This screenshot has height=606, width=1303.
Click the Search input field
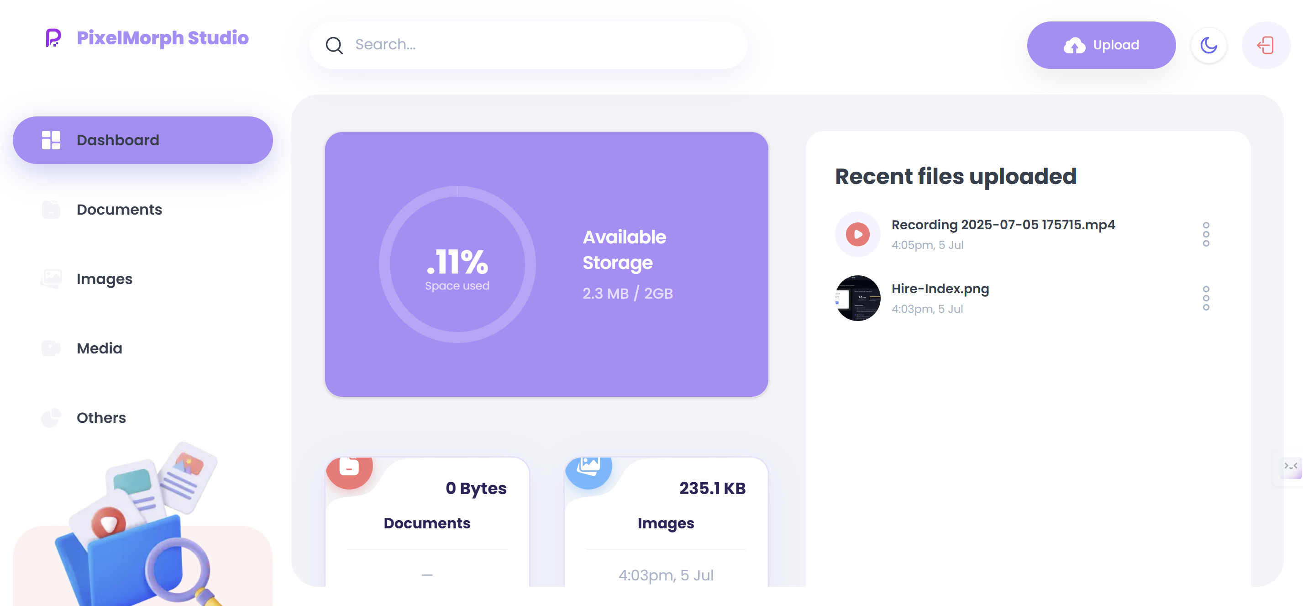[x=528, y=46]
